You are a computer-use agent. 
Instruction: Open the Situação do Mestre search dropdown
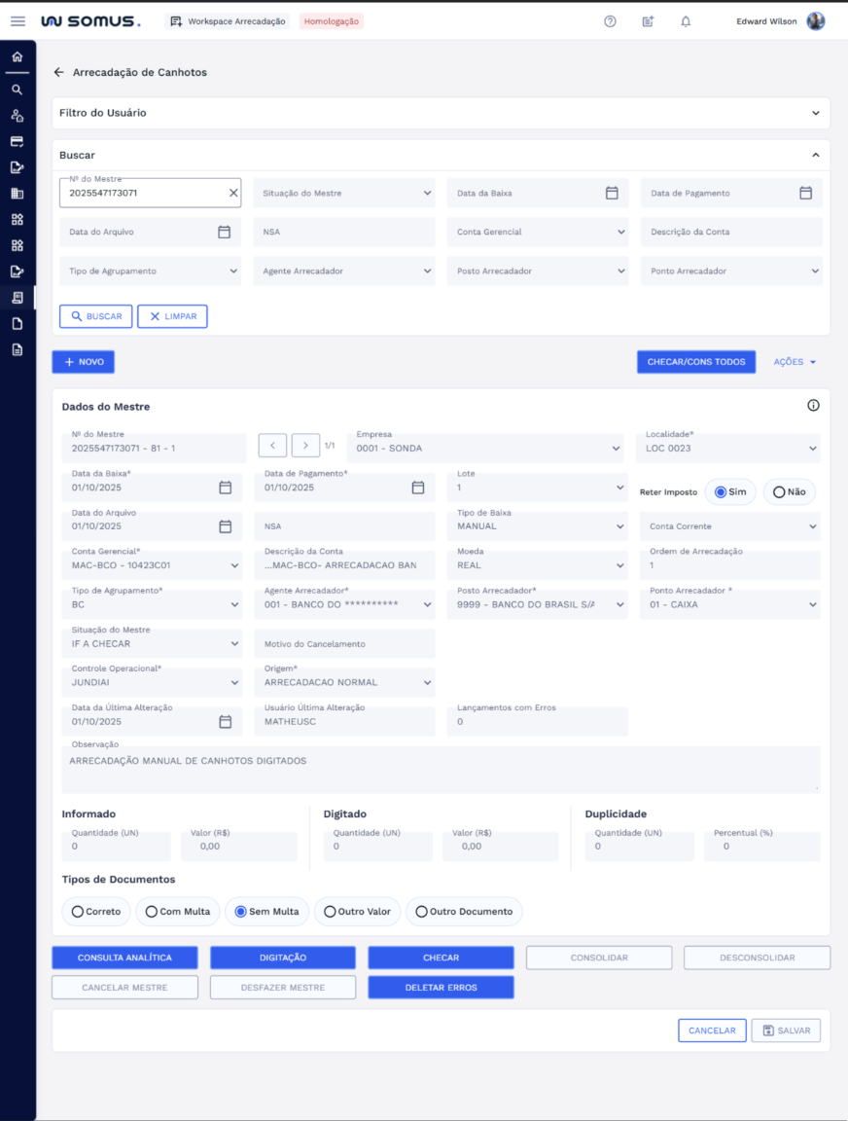tap(344, 193)
